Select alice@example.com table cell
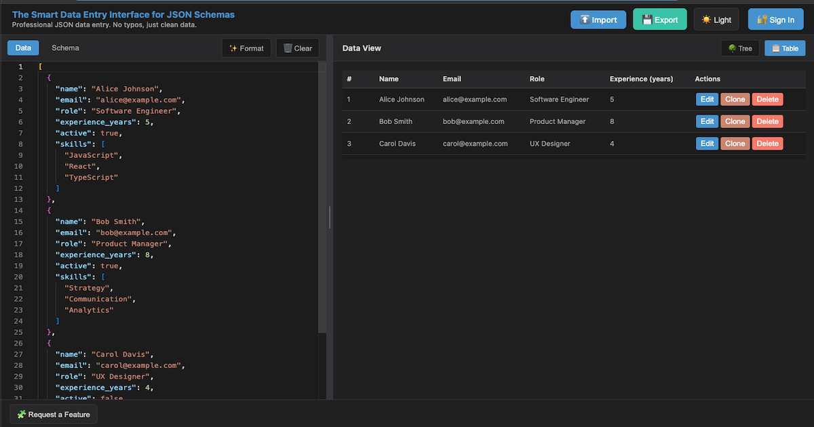Screen dimensions: 814x427 tap(475, 99)
